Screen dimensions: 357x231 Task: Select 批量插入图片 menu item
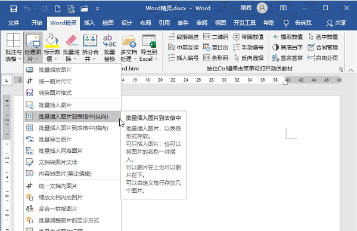(x=72, y=105)
